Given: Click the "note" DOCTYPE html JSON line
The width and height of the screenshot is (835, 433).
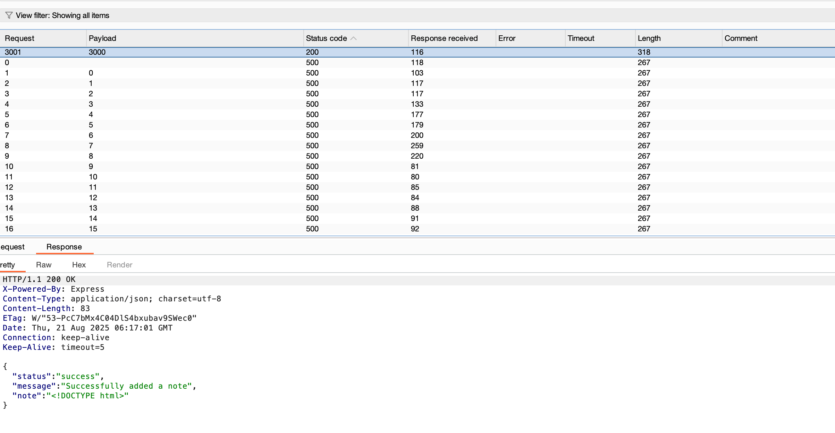Looking at the screenshot, I should coord(70,396).
